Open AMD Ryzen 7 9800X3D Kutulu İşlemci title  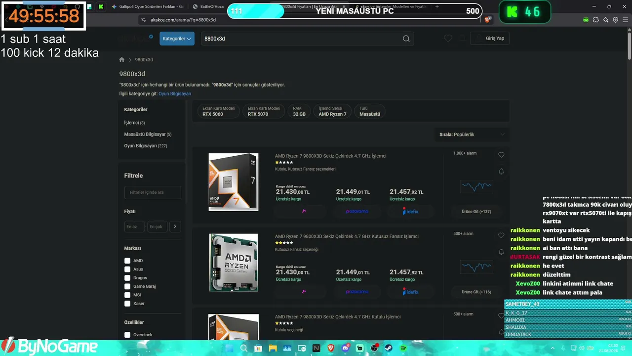338,317
